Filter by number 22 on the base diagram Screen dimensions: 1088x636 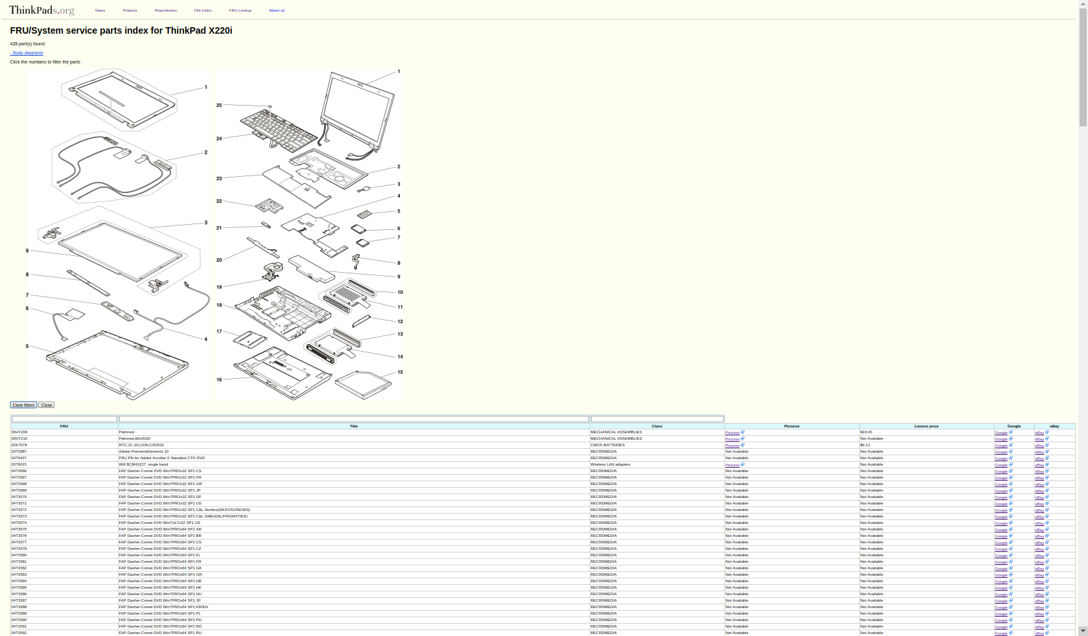219,201
